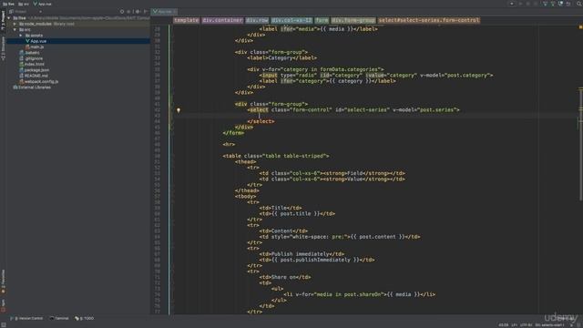
Task: Click the tool windows toggle icon in bottom-left corner
Action: (x=4, y=324)
